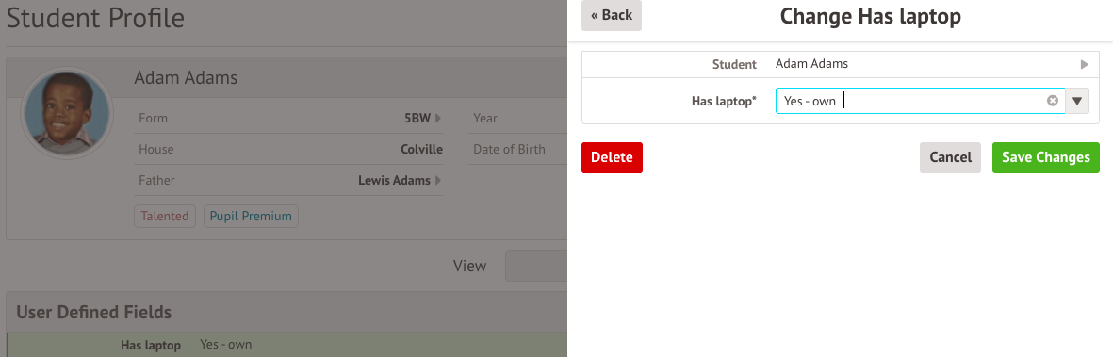
Task: Cancel the Has laptop change
Action: tap(951, 157)
